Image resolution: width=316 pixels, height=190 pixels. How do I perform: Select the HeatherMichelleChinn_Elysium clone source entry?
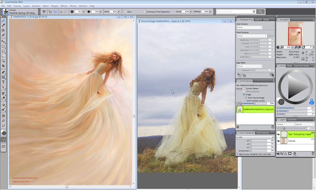[257, 109]
